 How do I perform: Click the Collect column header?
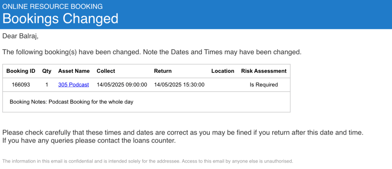(106, 71)
